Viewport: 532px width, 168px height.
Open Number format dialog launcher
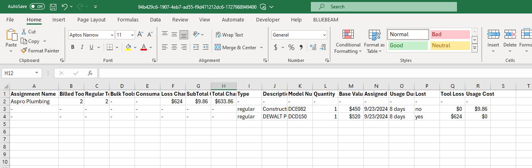327,60
